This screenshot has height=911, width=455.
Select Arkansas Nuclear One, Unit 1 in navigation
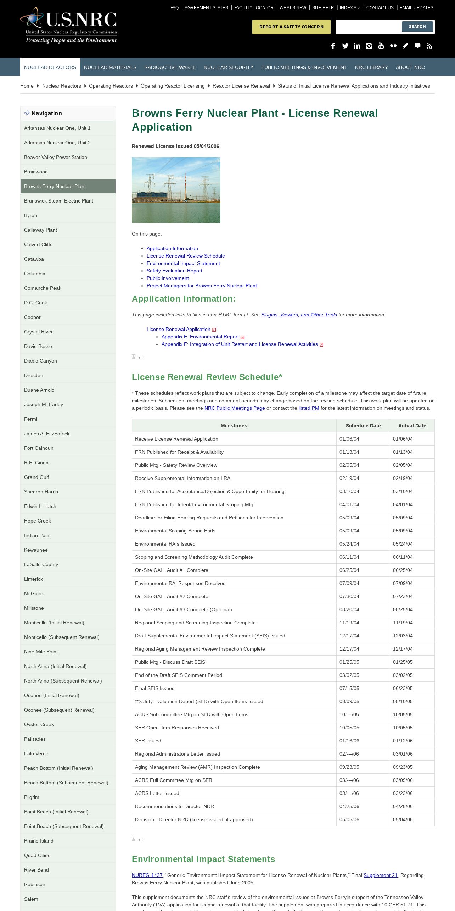68,128
